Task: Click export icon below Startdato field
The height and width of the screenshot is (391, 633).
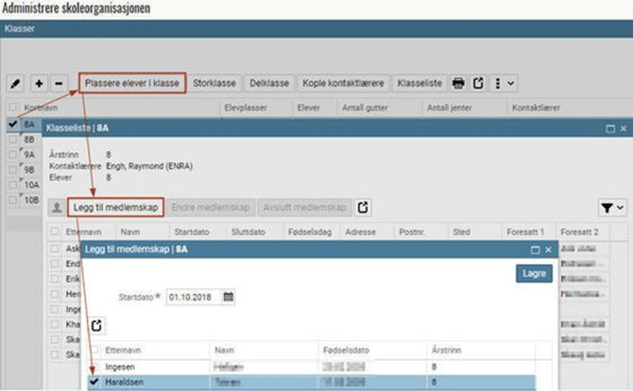Action: click(x=97, y=325)
